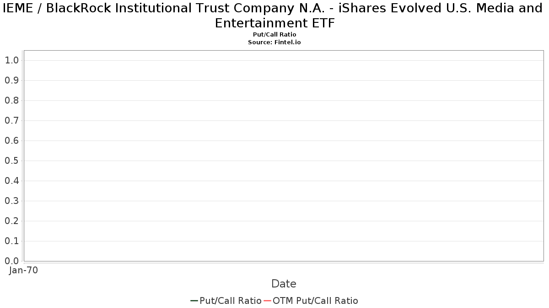The width and height of the screenshot is (549, 308).
Task: Click the 0.2 y-axis label
Action: [x=12, y=221]
